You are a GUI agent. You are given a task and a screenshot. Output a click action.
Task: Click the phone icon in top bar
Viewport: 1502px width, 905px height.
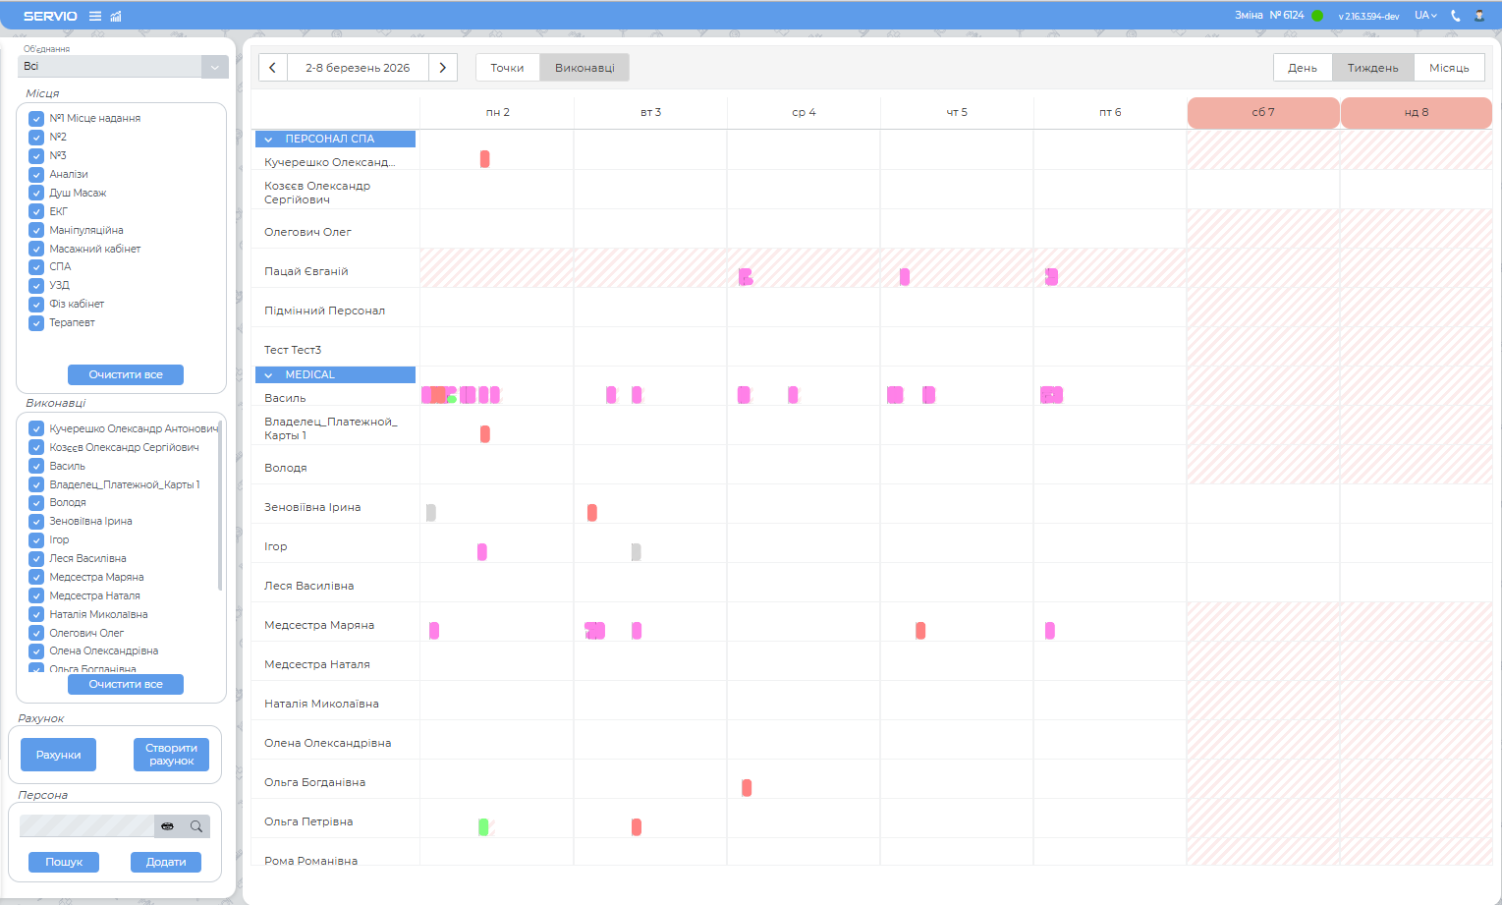pyautogui.click(x=1456, y=16)
